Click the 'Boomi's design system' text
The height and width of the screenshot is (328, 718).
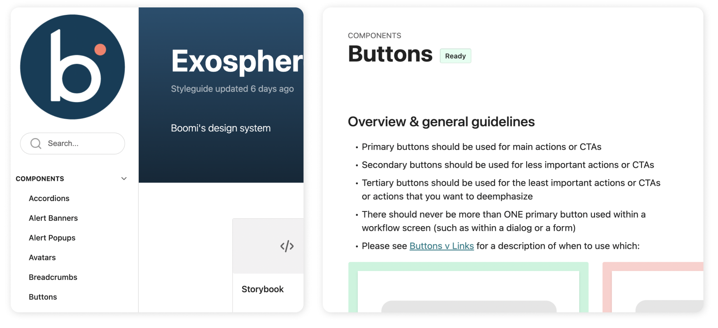(221, 128)
